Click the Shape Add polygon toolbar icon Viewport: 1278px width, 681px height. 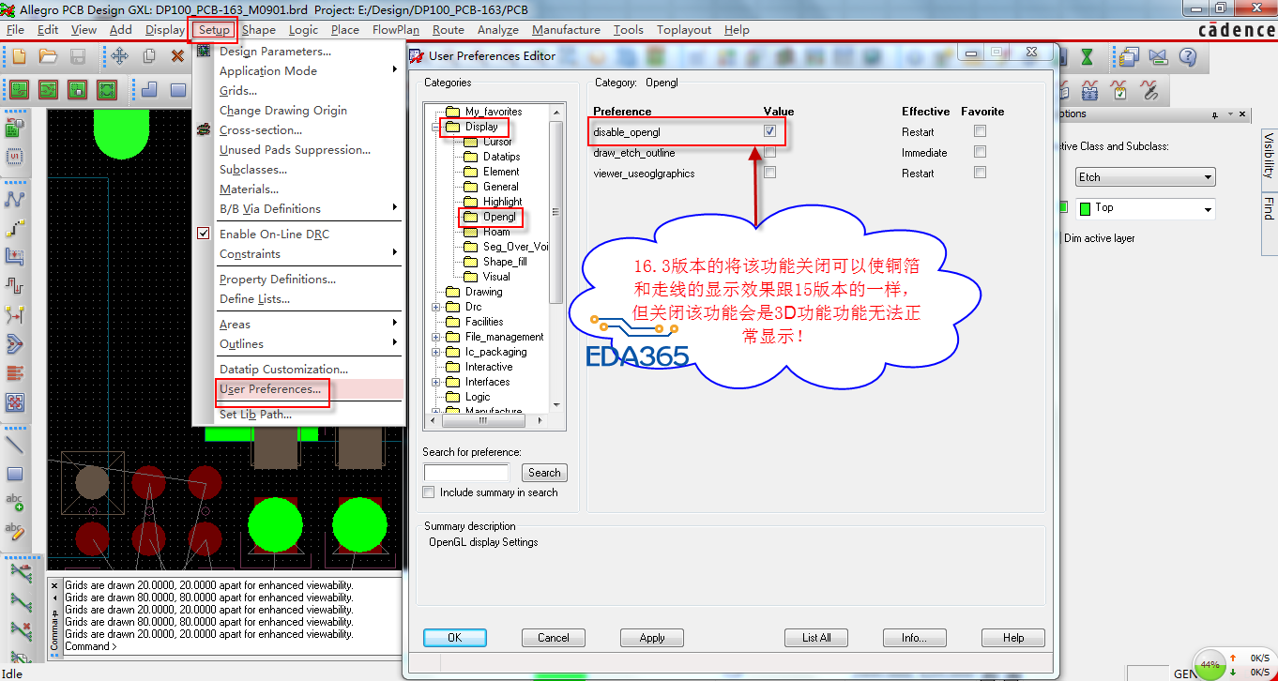tap(148, 90)
